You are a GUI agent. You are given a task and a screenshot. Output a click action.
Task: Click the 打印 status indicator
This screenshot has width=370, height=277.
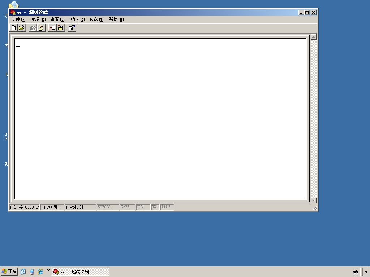[167, 207]
